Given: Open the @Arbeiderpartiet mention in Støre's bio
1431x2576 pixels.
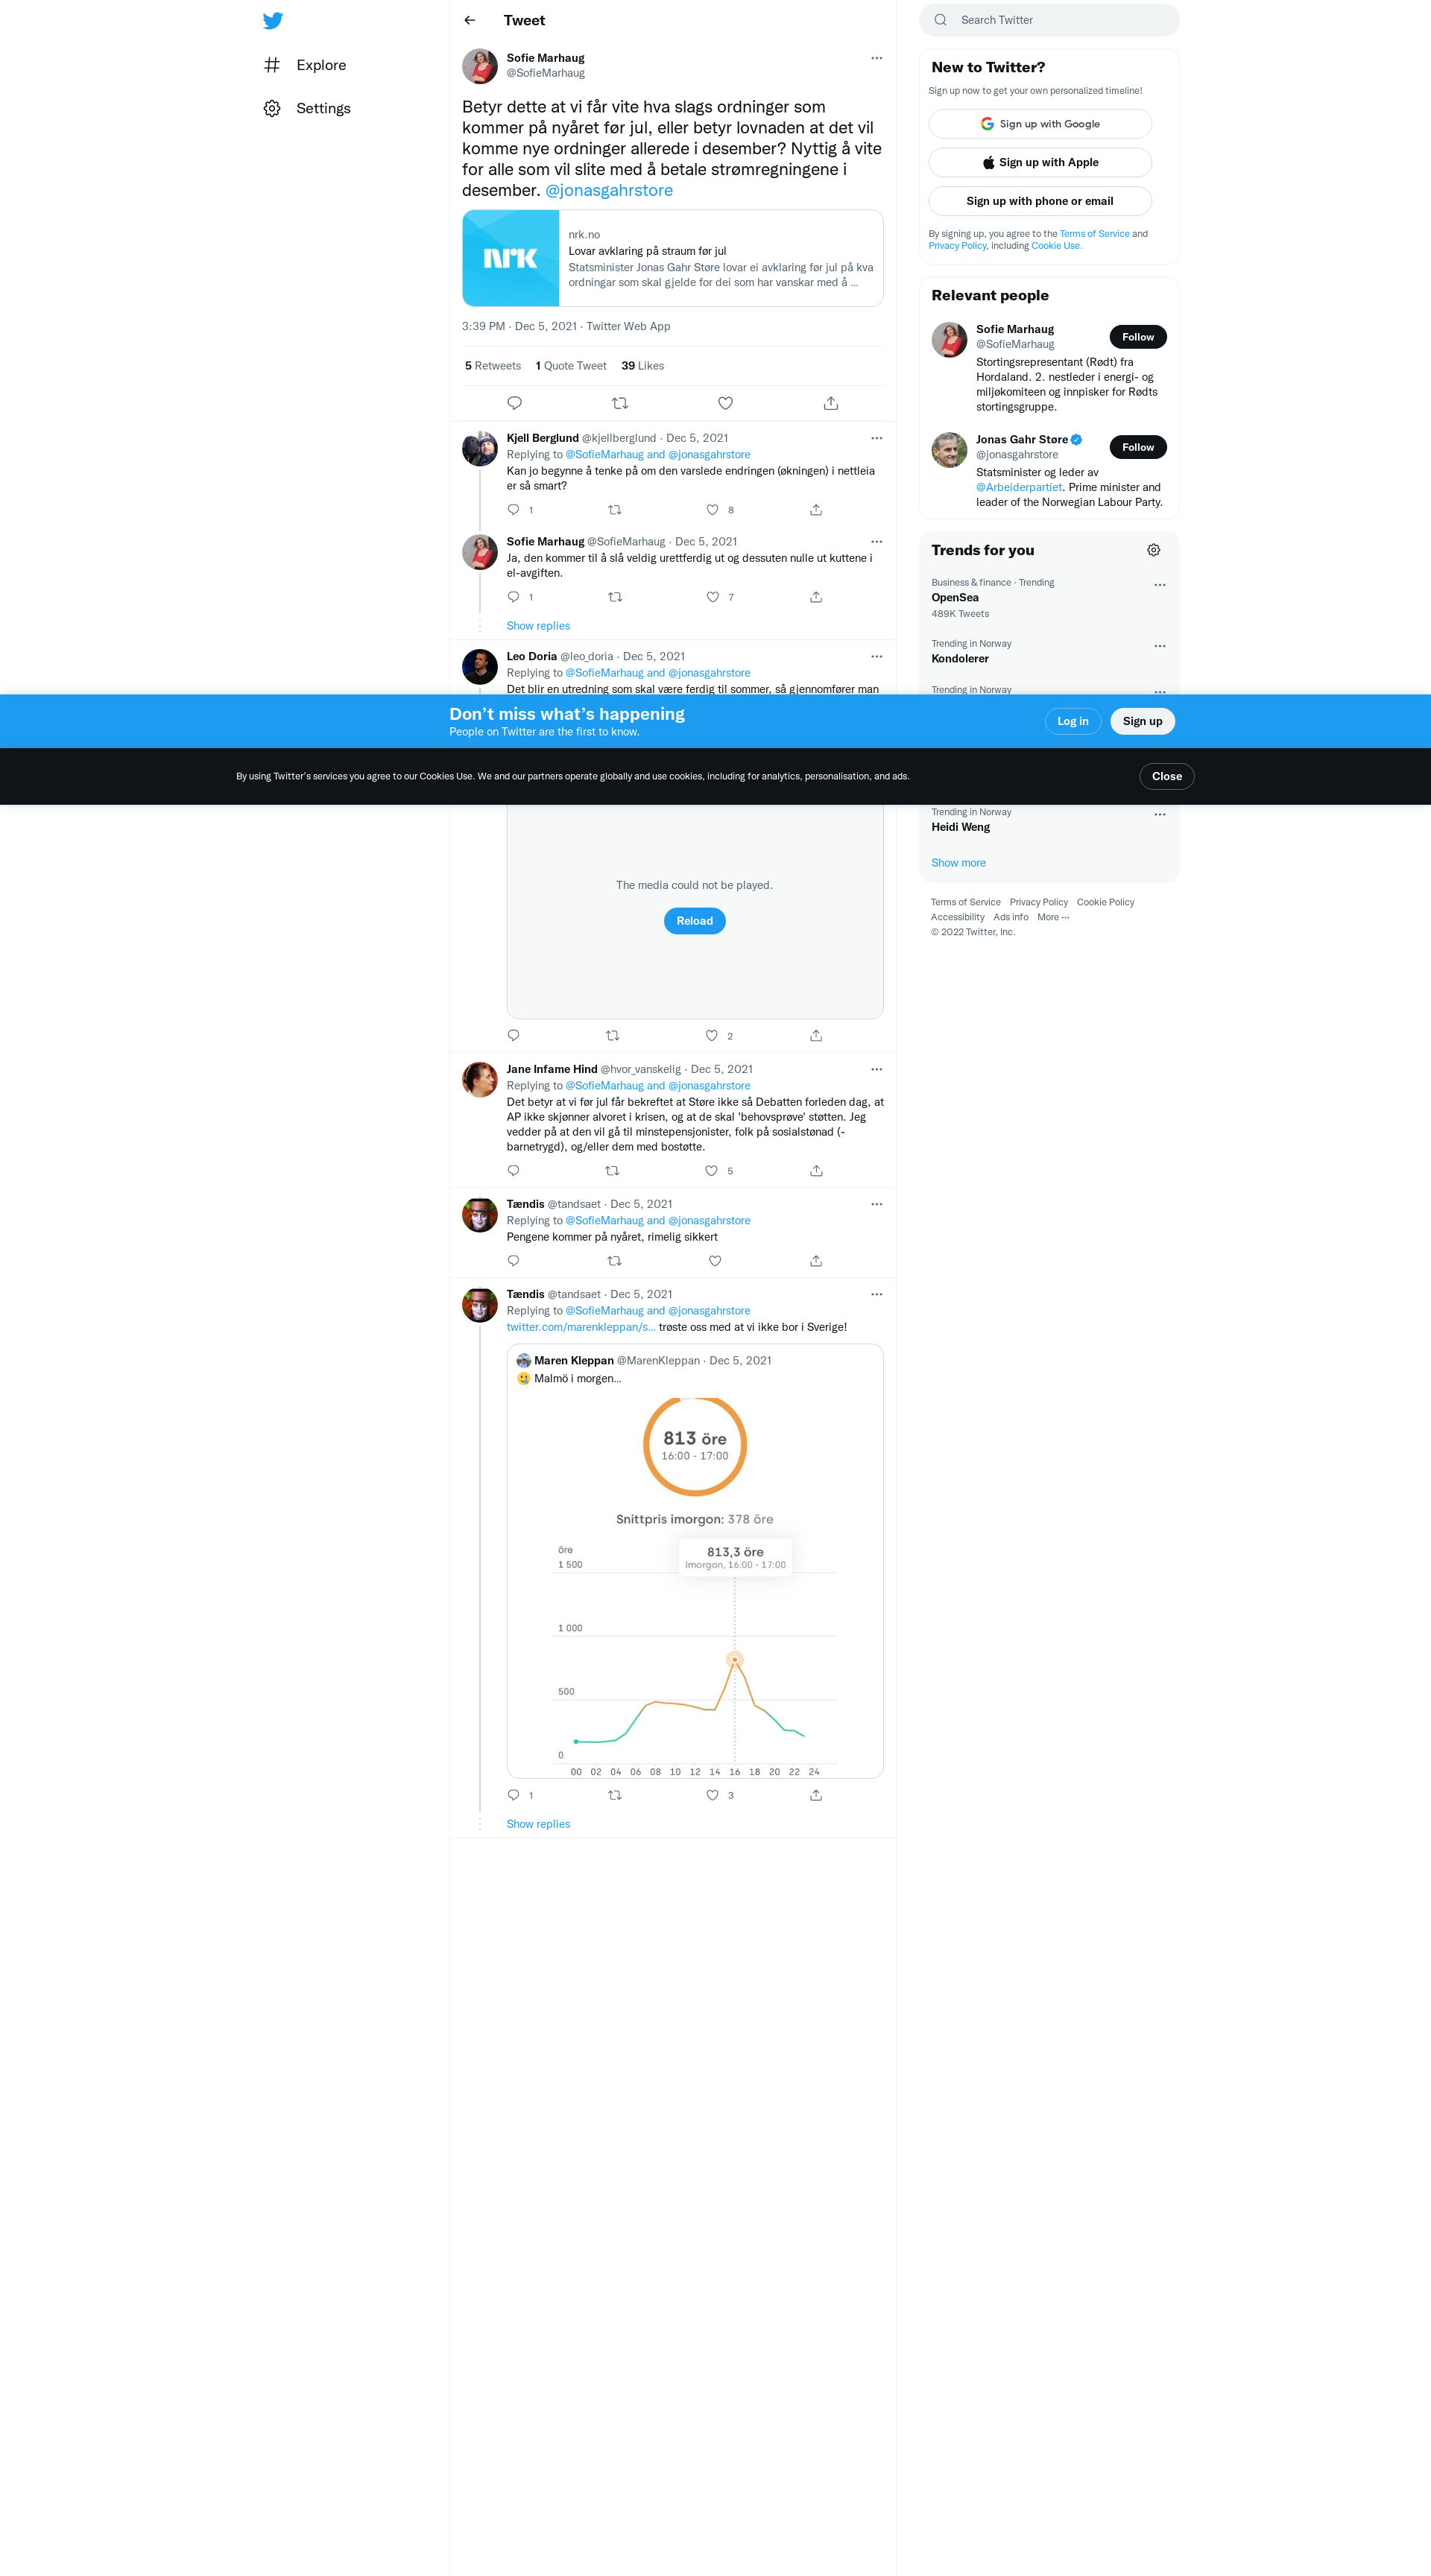Looking at the screenshot, I should click(1019, 488).
